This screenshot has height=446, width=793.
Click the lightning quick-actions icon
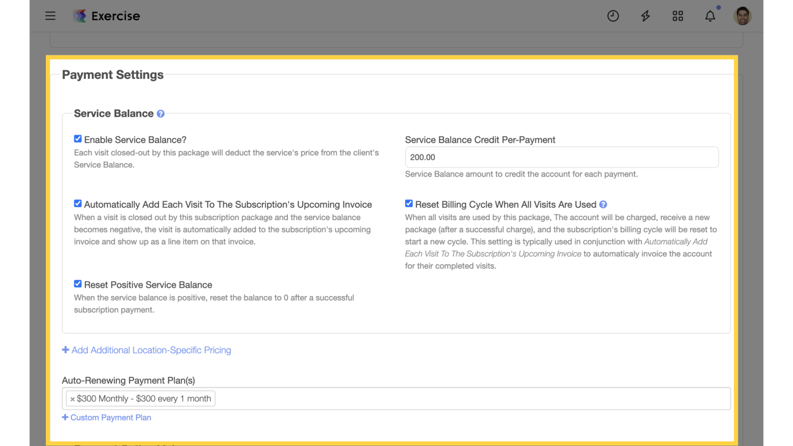point(646,16)
